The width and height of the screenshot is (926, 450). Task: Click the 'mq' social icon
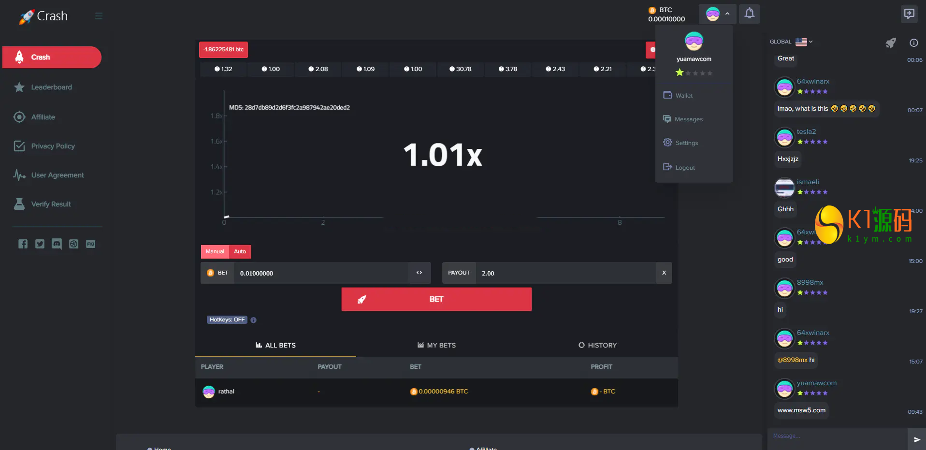[x=90, y=244]
